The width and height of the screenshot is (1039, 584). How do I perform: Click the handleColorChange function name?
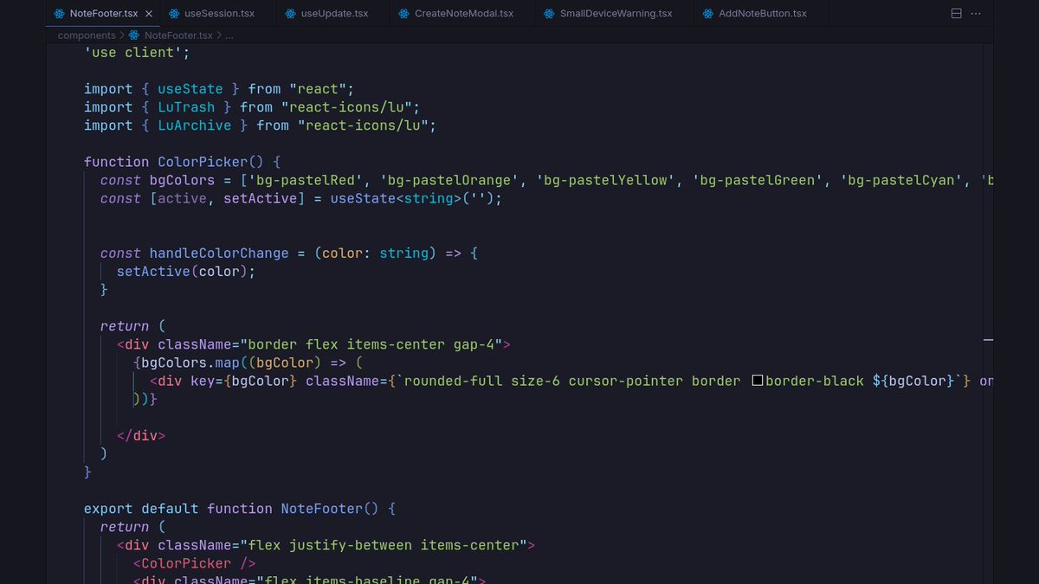pos(219,253)
